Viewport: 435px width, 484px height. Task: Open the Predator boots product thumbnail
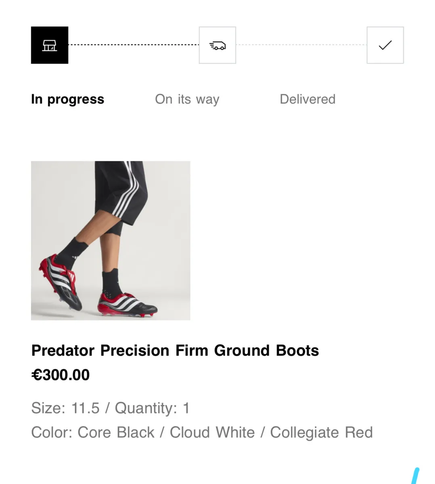[111, 240]
